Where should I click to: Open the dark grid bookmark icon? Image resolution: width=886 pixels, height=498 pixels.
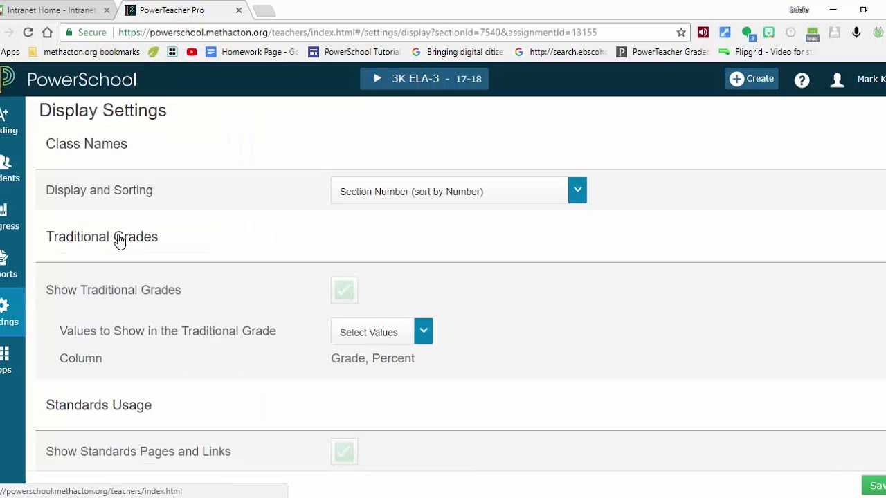[172, 52]
